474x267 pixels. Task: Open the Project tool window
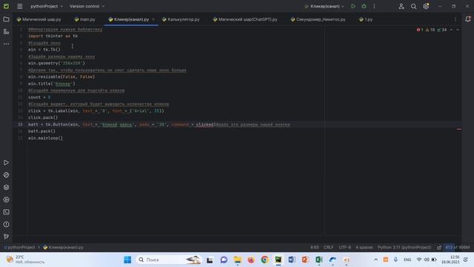tap(6, 19)
